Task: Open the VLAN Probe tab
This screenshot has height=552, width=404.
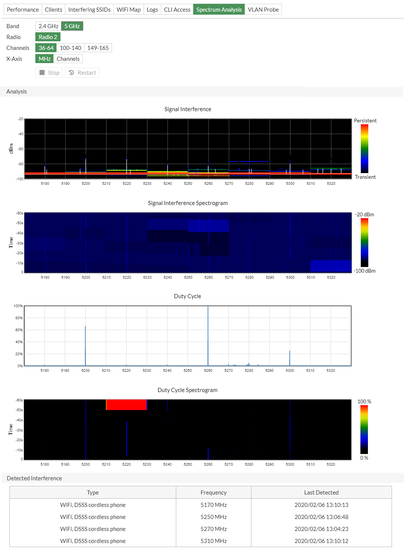Action: point(263,9)
